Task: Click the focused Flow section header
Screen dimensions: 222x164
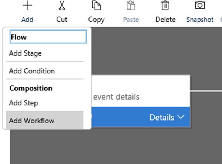Action: pyautogui.click(x=48, y=37)
